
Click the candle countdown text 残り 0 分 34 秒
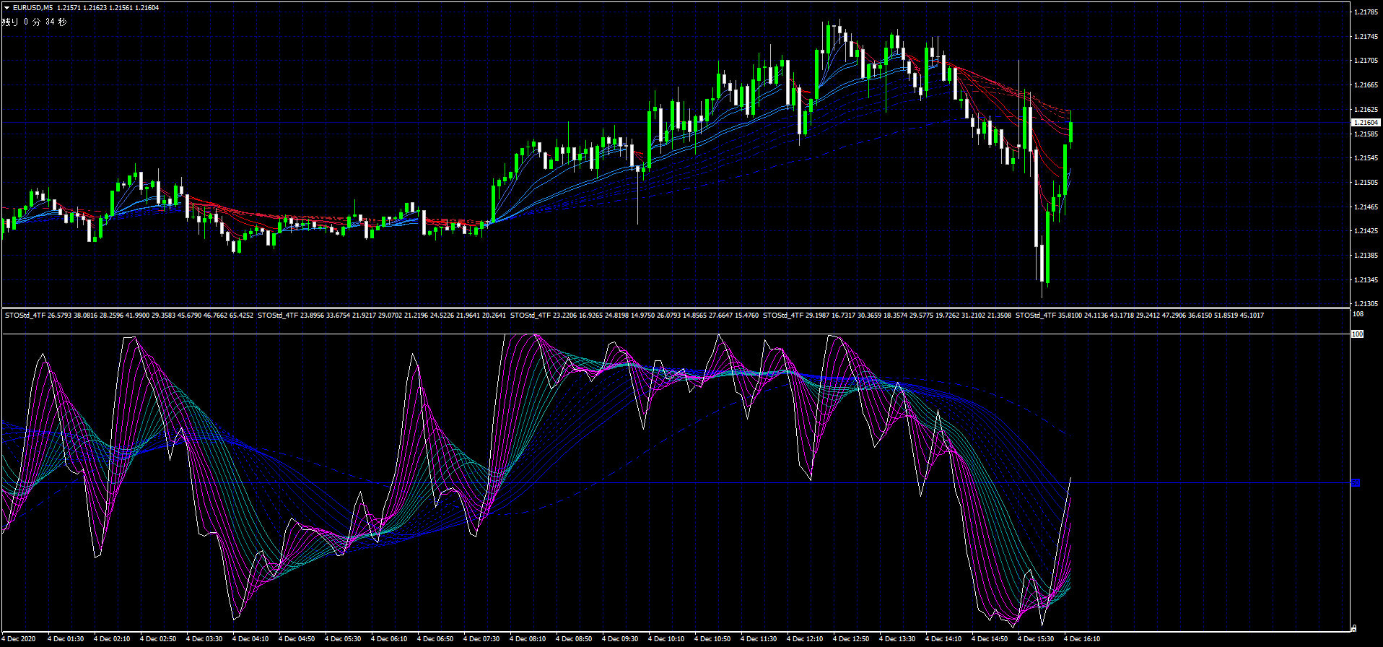(35, 22)
